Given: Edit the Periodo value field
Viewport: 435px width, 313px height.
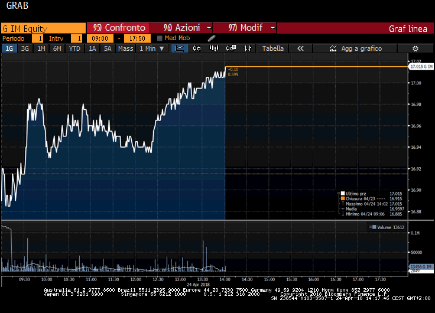Looking at the screenshot, I should [x=37, y=38].
